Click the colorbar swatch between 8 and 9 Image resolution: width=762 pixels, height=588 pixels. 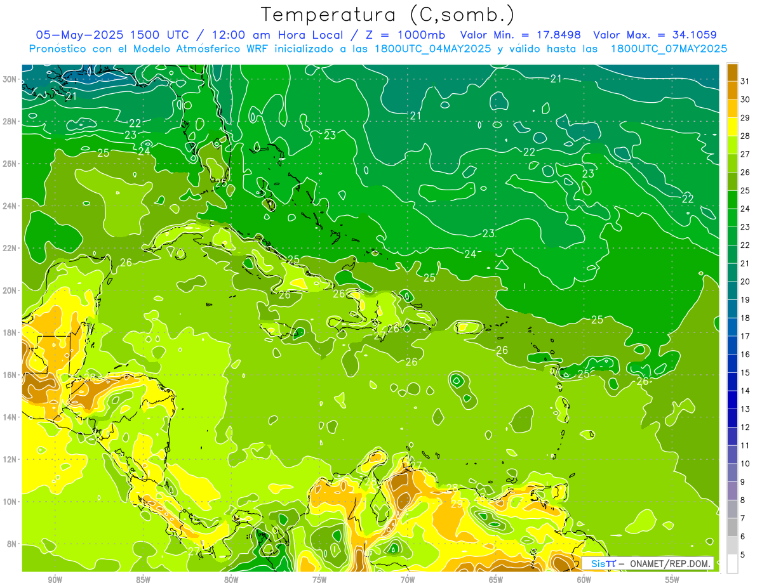pyautogui.click(x=732, y=491)
